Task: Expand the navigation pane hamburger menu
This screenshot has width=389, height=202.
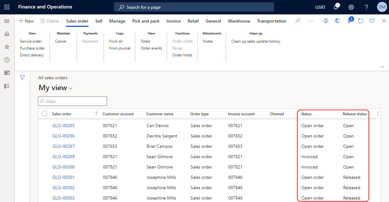Action: pyautogui.click(x=7, y=21)
